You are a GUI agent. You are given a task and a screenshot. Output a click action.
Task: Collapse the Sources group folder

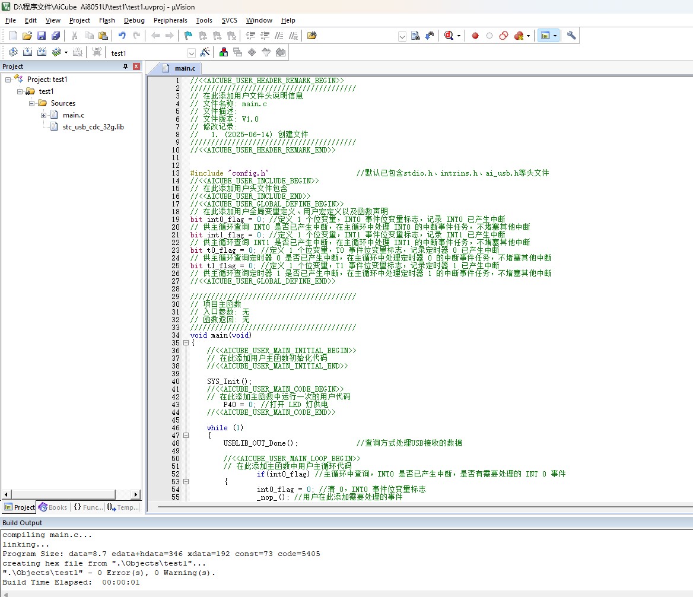[32, 103]
